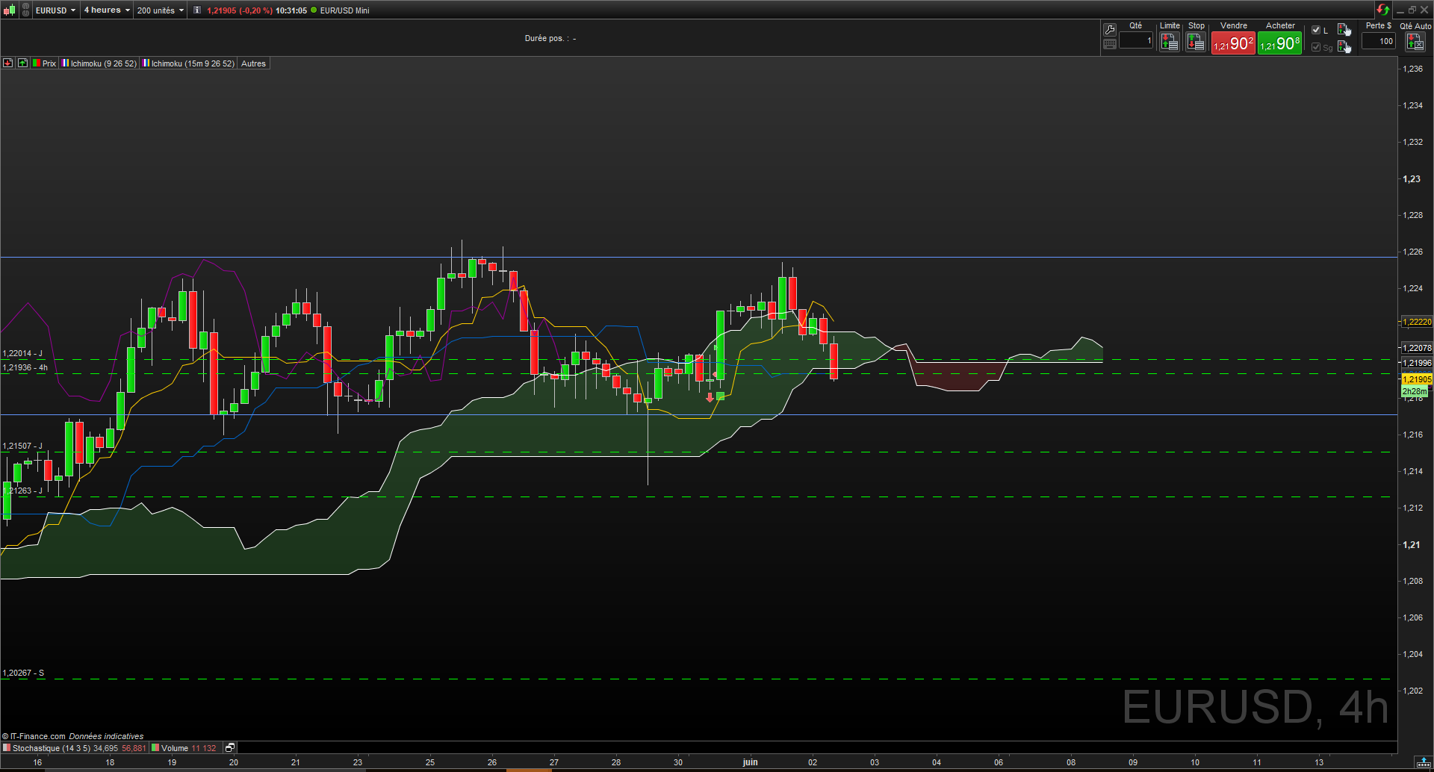Open the 200 unités dropdown
Screen dimensions: 1434x772
point(160,10)
